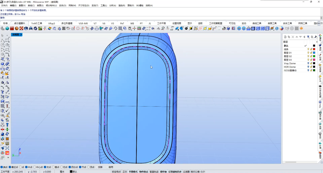
Task: Open the toolbar options gear at right end
Action: coord(321,23)
